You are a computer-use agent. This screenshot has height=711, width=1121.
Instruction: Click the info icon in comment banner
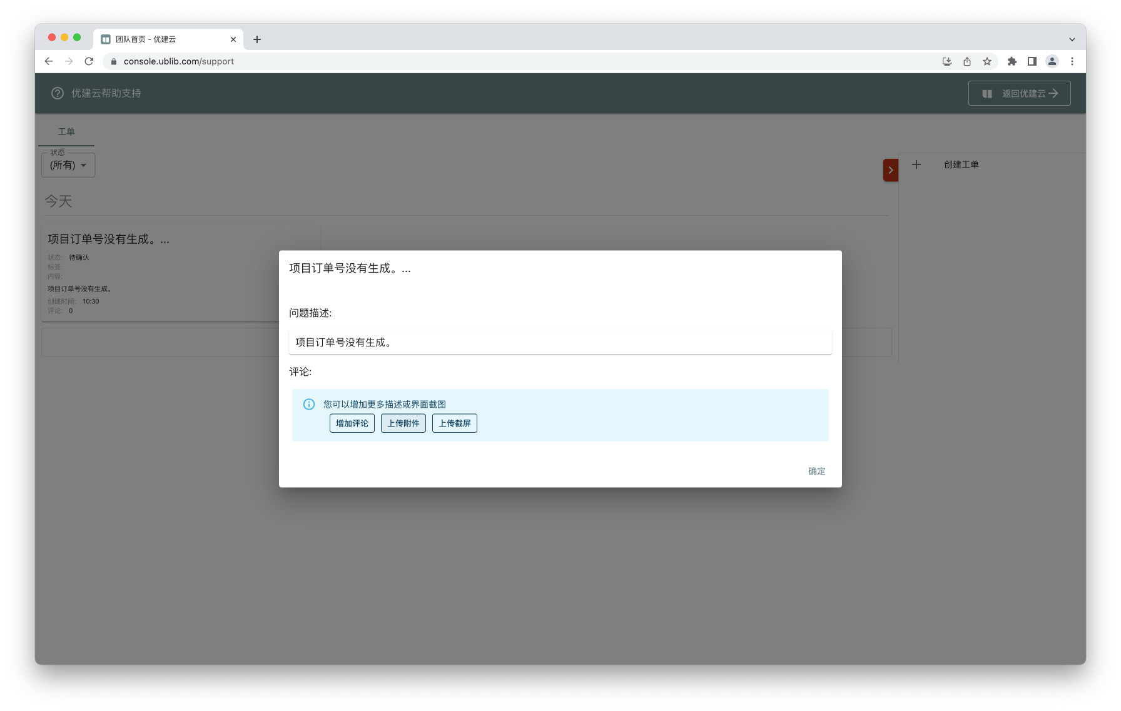click(309, 405)
